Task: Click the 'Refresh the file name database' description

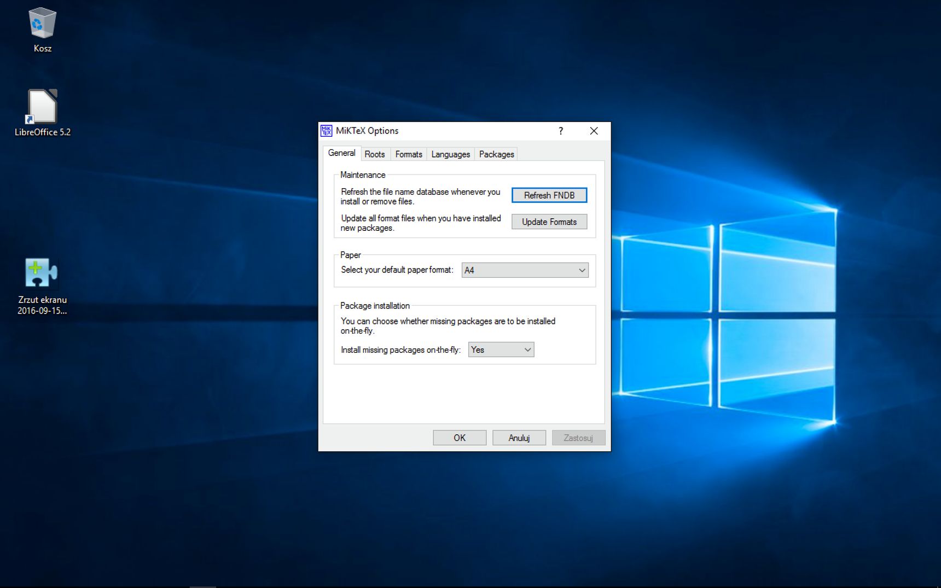Action: (420, 196)
